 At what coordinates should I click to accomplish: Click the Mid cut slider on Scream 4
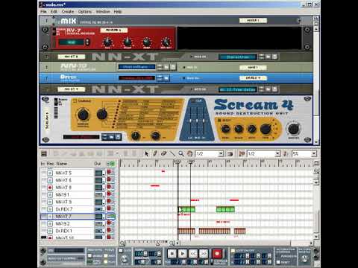click(x=197, y=121)
